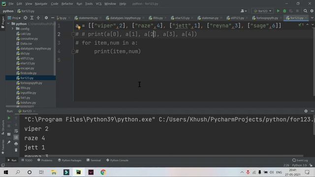This screenshot has height=177, width=315.
Task: Start debugging with the green bug icon
Action: (284, 11)
